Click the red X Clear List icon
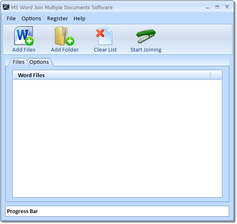237x224 pixels. coord(104,36)
